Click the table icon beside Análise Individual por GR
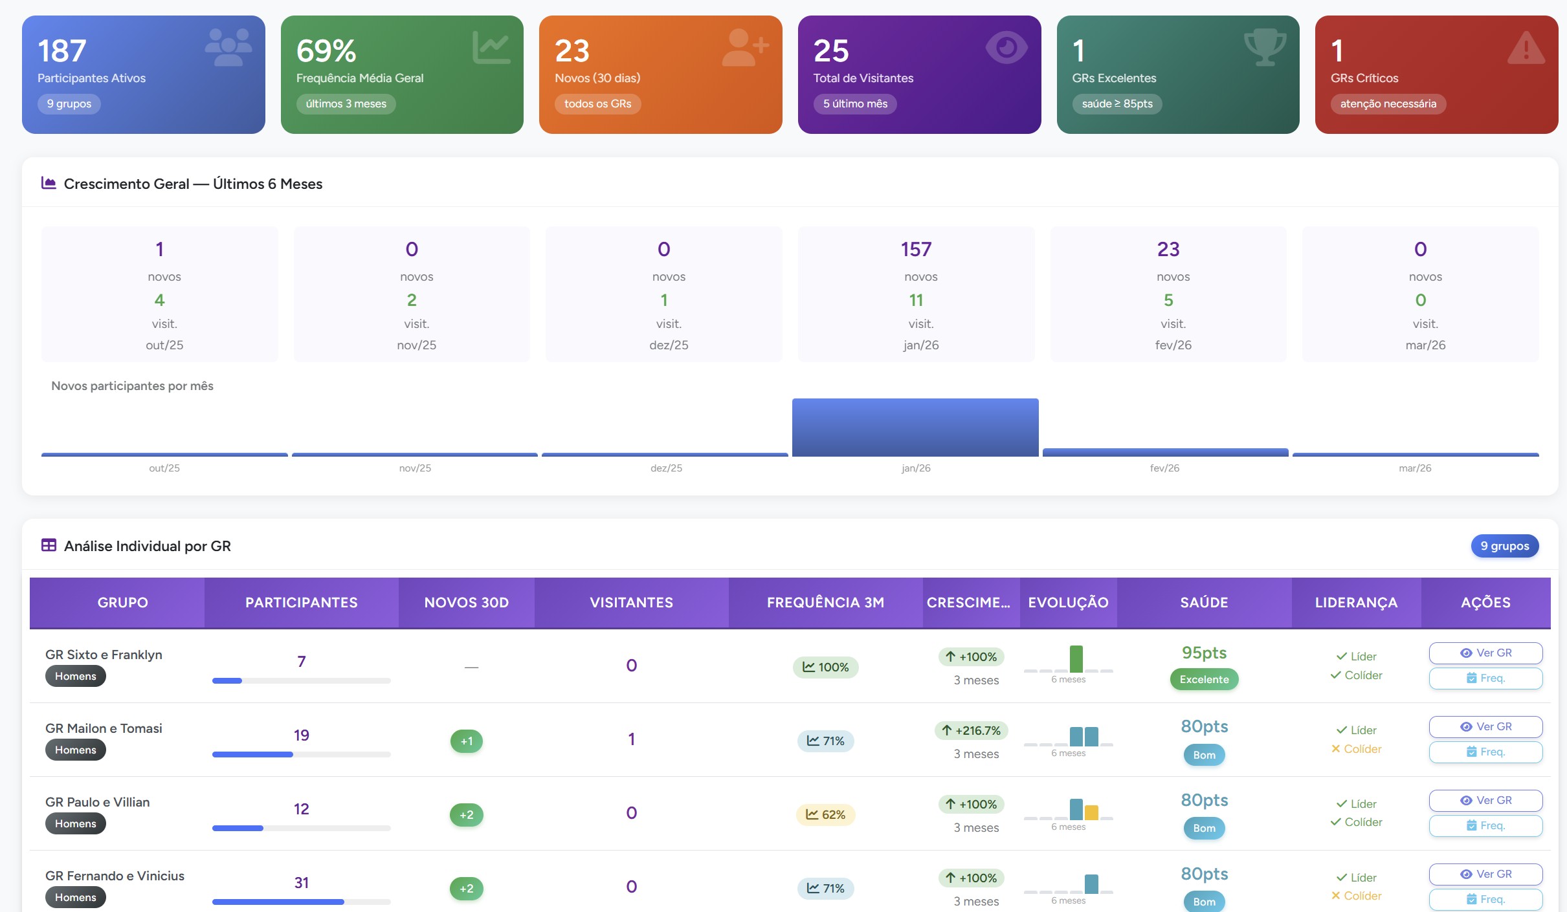The height and width of the screenshot is (912, 1567). point(49,545)
